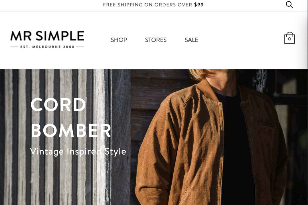308x205 pixels.
Task: Open the SHOP menu
Action: (x=119, y=40)
